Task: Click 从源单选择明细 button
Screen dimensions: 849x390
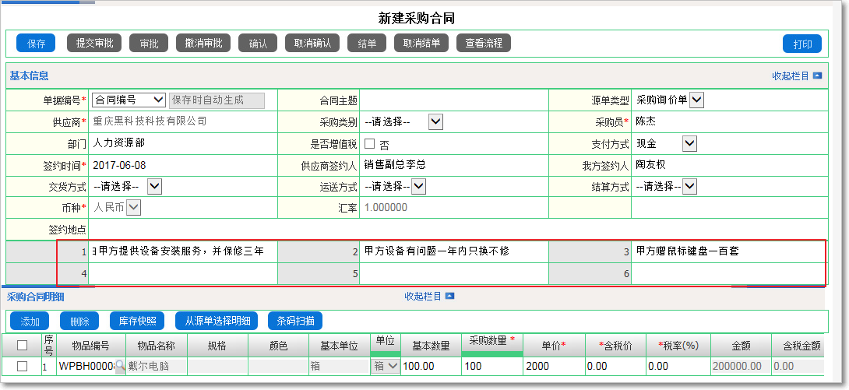Action: pyautogui.click(x=217, y=321)
